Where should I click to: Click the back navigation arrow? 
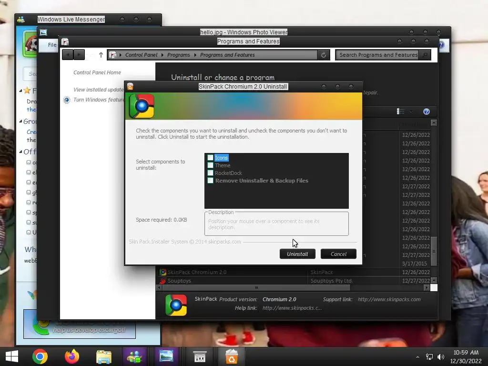(68, 55)
